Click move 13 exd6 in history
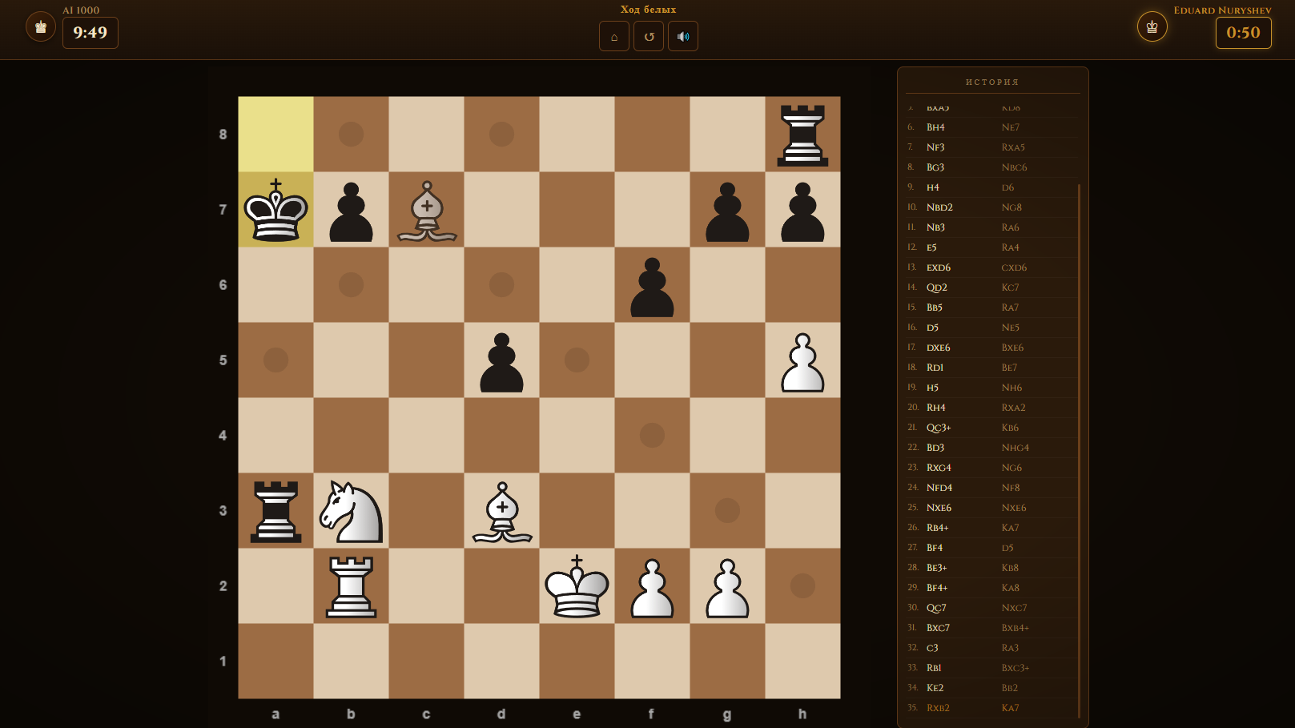Viewport: 1295px width, 728px height. [x=939, y=267]
